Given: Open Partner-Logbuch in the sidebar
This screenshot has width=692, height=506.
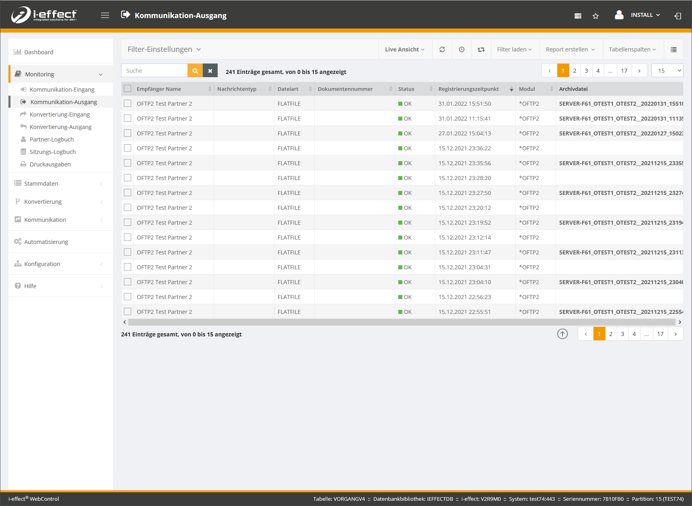Looking at the screenshot, I should [x=51, y=139].
